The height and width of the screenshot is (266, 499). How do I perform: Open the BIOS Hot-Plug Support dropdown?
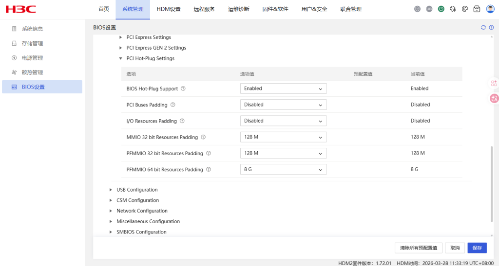pos(283,89)
